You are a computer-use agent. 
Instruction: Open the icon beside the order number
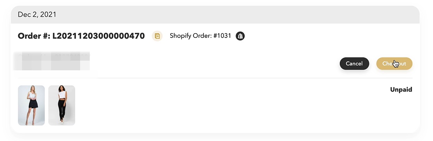(x=157, y=36)
